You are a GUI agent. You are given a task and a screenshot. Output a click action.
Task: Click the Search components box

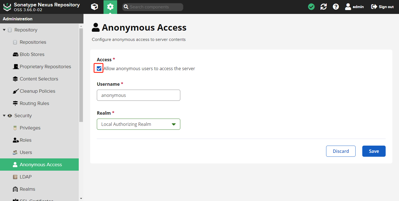pos(153,7)
